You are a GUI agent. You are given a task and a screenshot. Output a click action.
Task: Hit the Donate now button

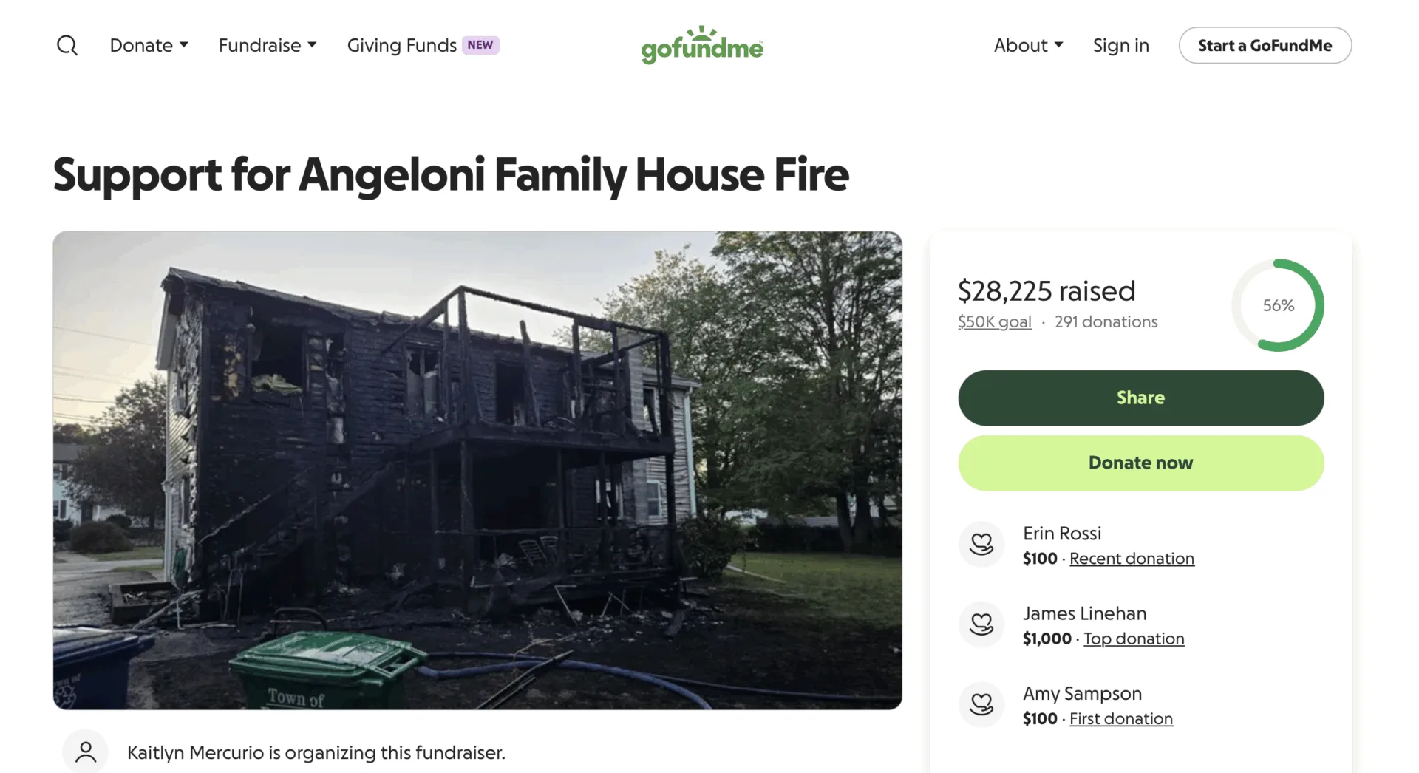point(1140,463)
